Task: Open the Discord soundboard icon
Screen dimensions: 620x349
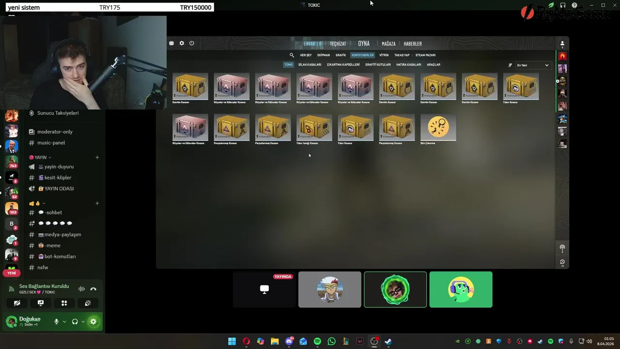Action: (x=88, y=303)
